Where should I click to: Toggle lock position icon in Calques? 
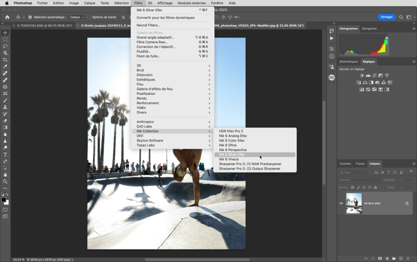[x=364, y=187]
